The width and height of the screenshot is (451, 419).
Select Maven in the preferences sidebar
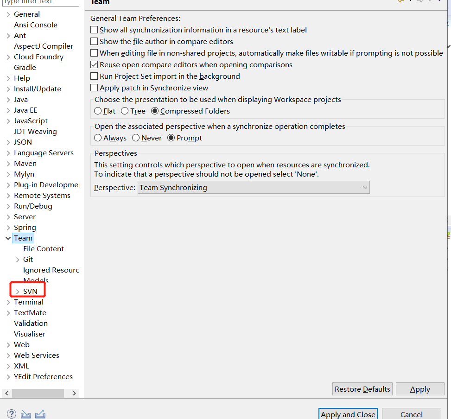pyautogui.click(x=25, y=163)
